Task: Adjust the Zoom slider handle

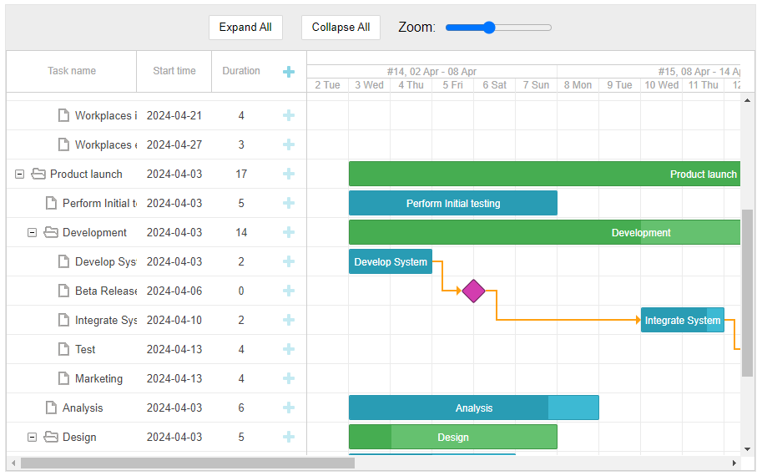Action: click(489, 28)
